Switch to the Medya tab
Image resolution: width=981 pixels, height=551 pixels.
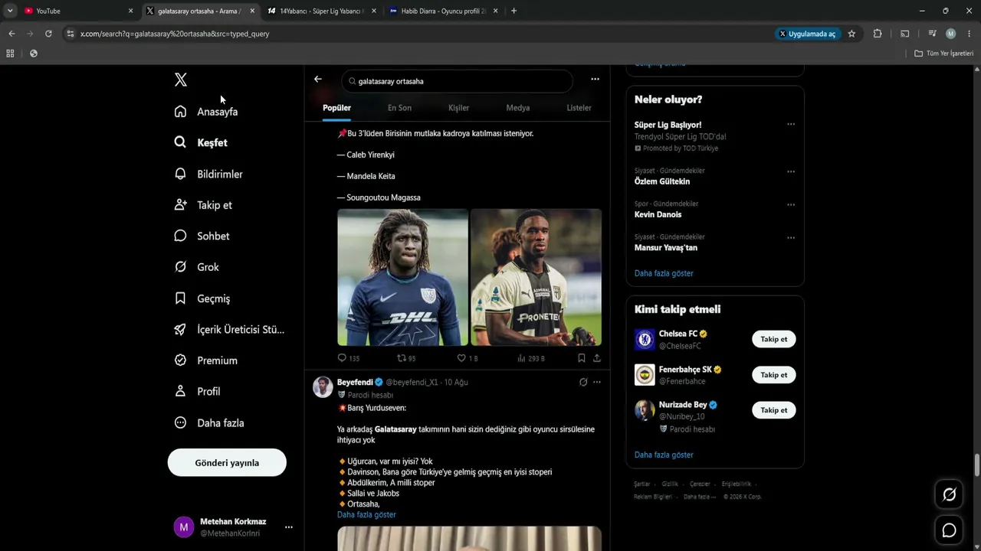518,108
